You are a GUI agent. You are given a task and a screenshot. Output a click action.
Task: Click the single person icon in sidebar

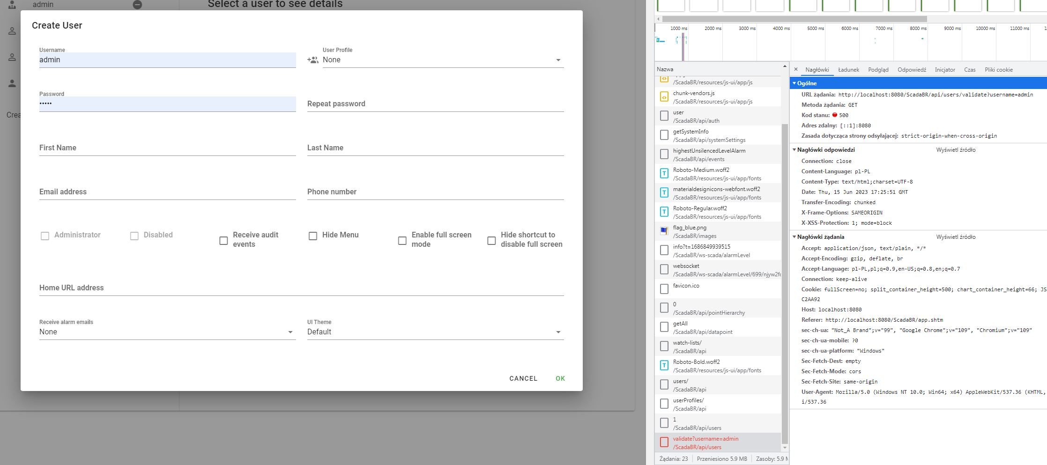click(12, 83)
